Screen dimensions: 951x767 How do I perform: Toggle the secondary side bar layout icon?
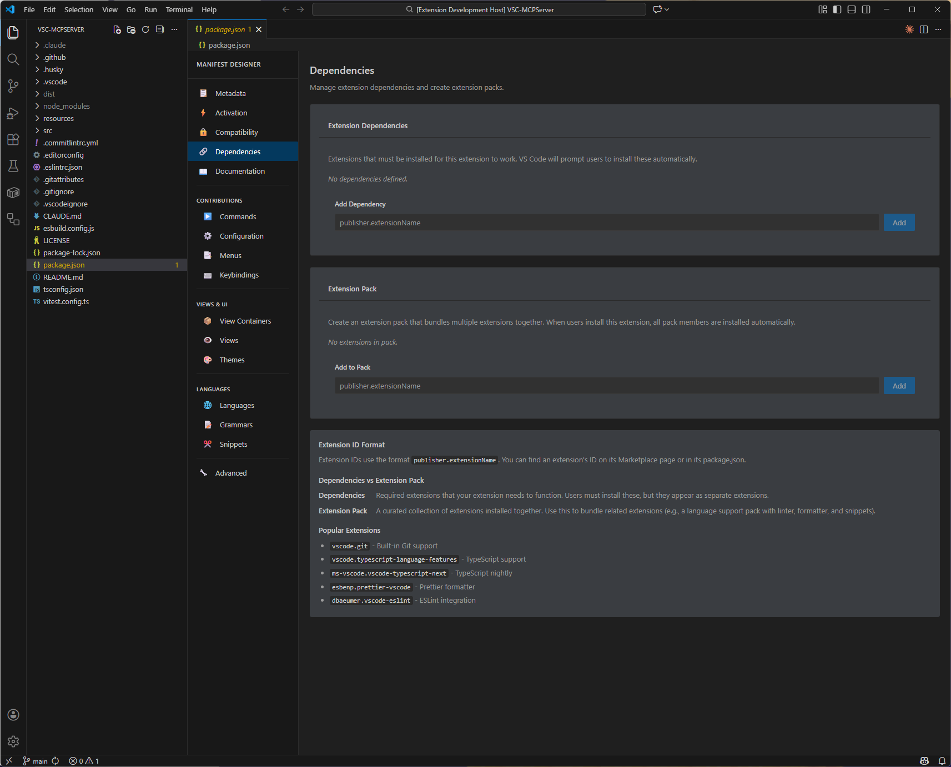click(x=866, y=9)
